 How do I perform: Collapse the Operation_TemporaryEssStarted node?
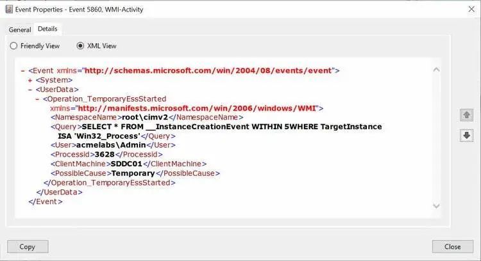point(37,99)
